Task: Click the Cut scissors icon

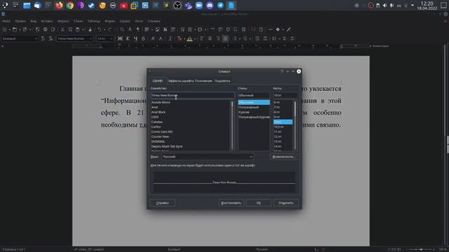Action: [x=62, y=29]
